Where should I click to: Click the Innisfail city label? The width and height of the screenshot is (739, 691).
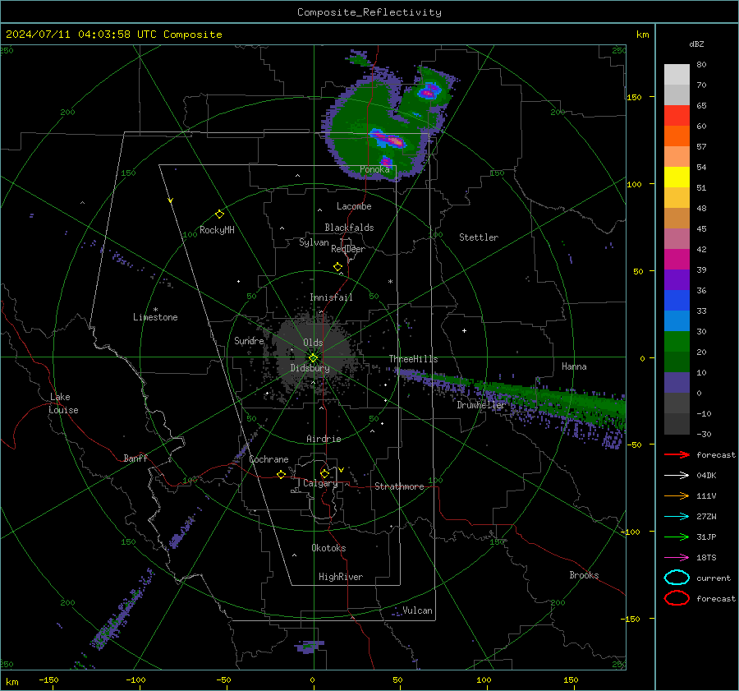pyautogui.click(x=331, y=297)
